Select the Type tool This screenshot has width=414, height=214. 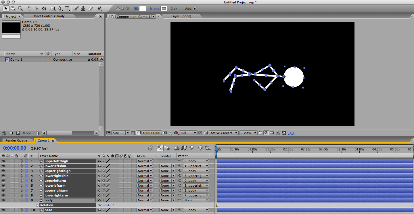67,8
